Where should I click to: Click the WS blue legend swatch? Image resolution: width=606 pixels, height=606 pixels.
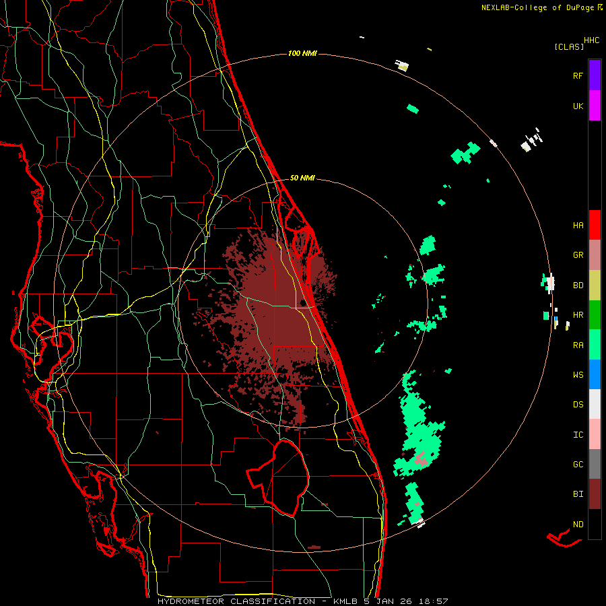[595, 374]
